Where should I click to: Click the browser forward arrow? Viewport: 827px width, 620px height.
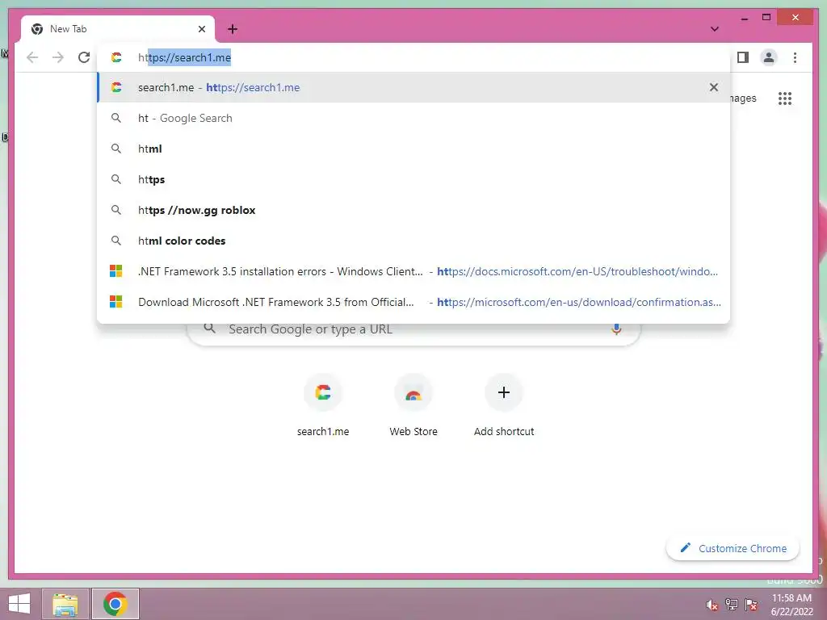58,57
